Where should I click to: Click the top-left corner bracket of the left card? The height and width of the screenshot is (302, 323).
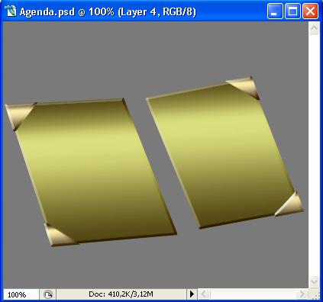(x=19, y=115)
